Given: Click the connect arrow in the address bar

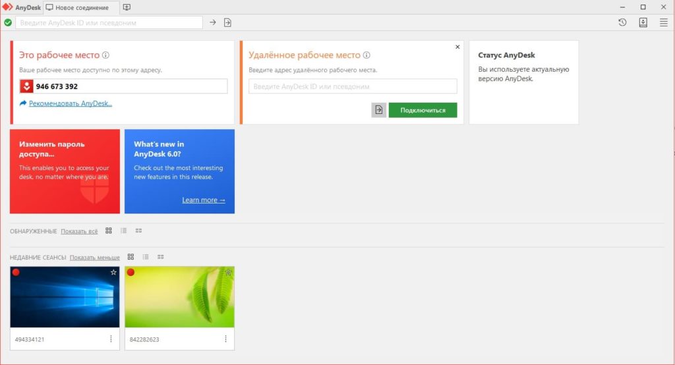Looking at the screenshot, I should pyautogui.click(x=213, y=22).
